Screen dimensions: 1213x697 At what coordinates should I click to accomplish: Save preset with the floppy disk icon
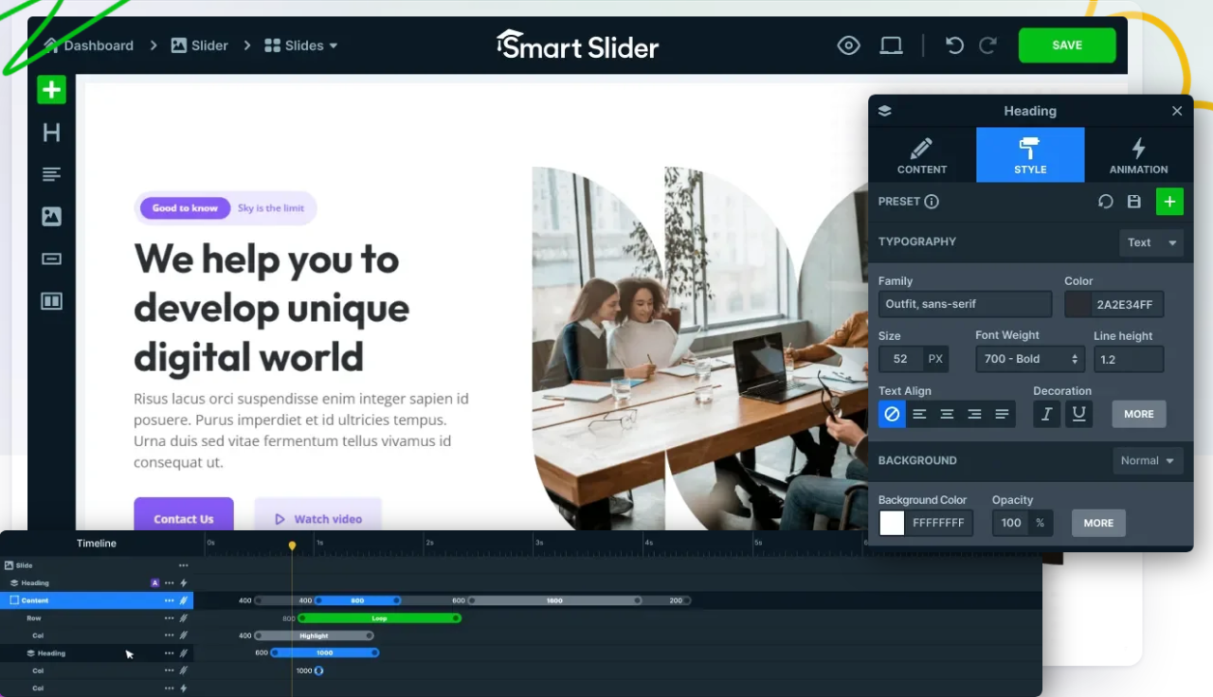click(x=1133, y=202)
